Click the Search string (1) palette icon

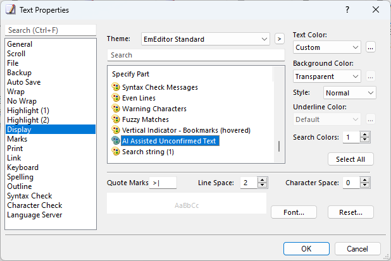[115, 152]
